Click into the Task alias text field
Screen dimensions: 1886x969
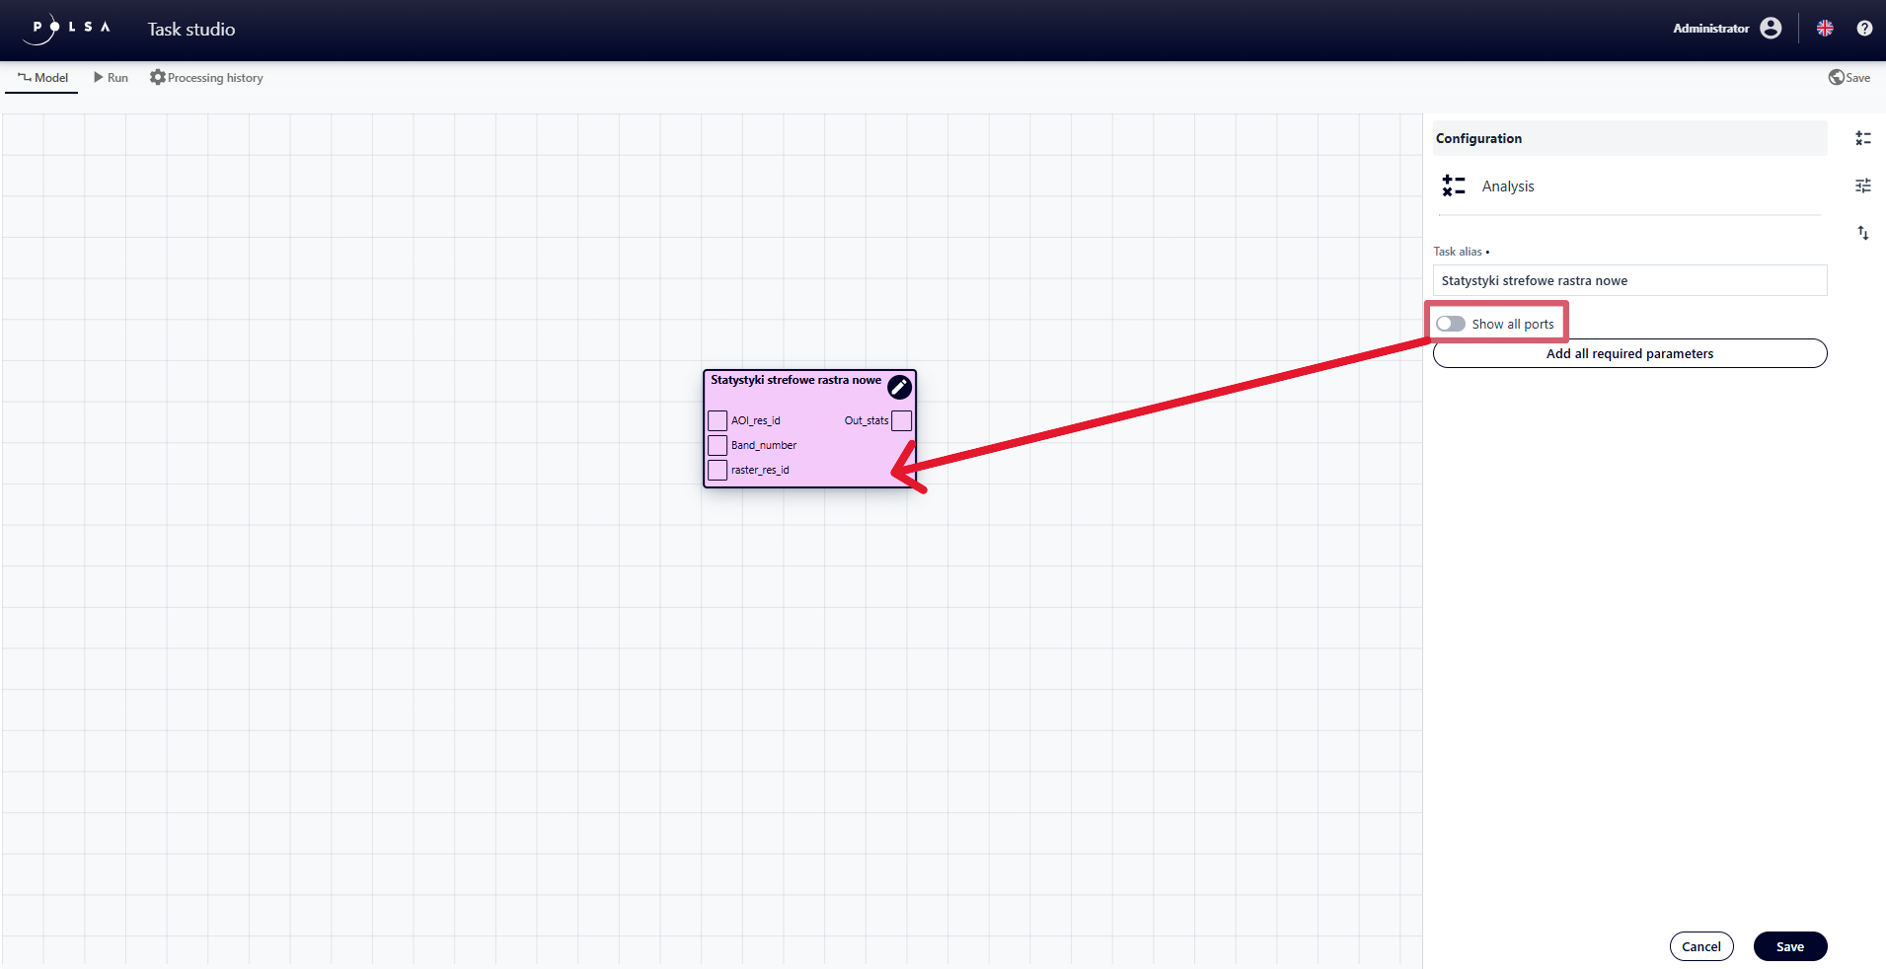1629,280
